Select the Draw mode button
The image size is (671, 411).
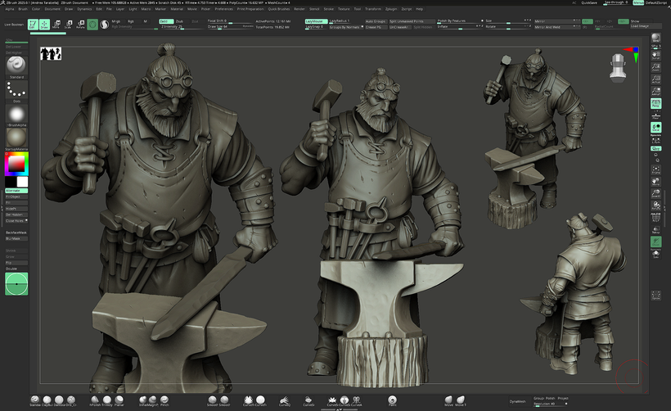tap(45, 24)
